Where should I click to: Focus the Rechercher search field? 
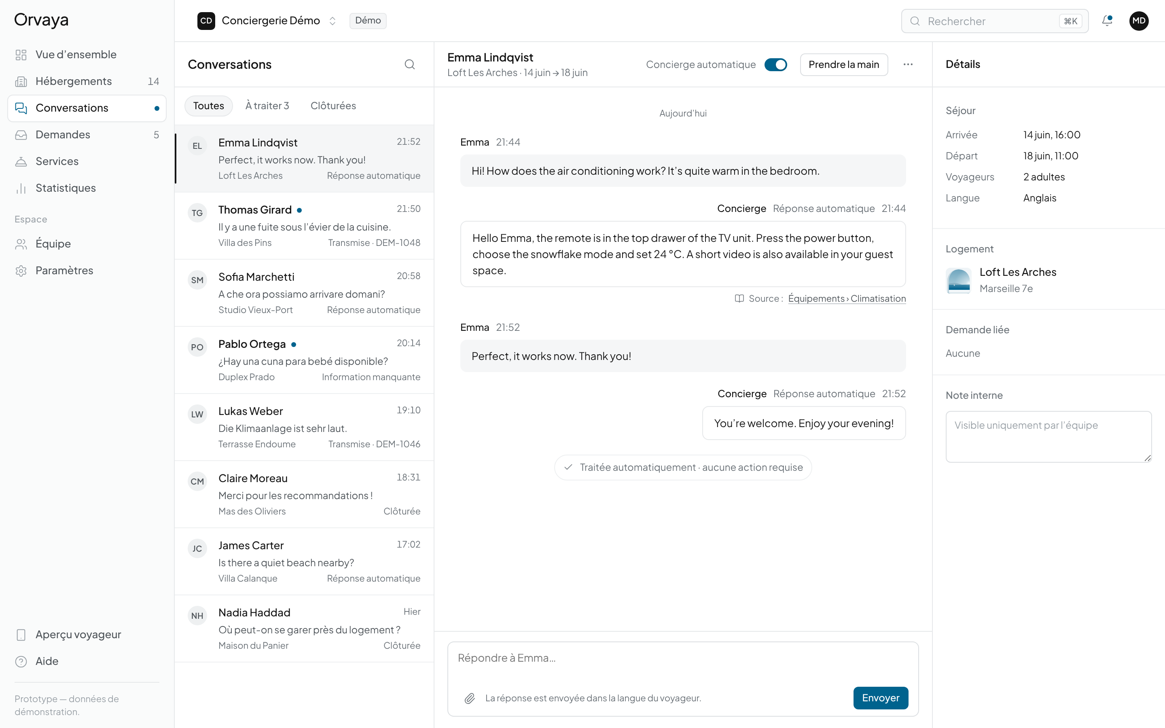coord(995,21)
